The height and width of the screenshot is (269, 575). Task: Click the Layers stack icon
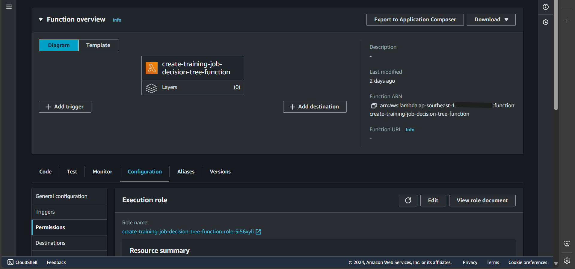pyautogui.click(x=151, y=88)
